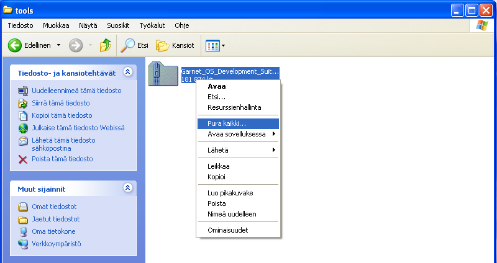Expand the Avaa sovelluksessa submenu
The image size is (497, 263).
pos(274,134)
